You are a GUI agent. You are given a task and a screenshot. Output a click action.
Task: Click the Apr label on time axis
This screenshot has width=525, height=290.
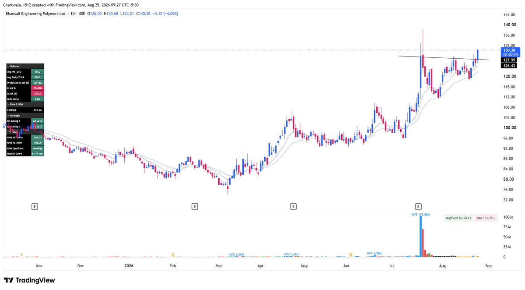[260, 266]
